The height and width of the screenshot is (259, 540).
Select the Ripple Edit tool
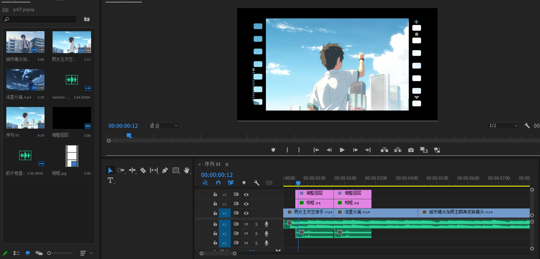132,170
